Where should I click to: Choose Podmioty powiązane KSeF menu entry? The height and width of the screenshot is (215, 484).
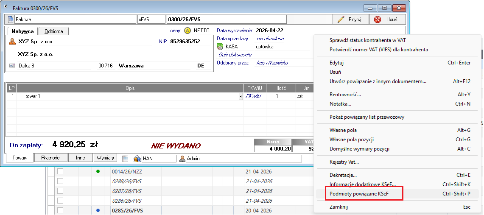(x=359, y=194)
